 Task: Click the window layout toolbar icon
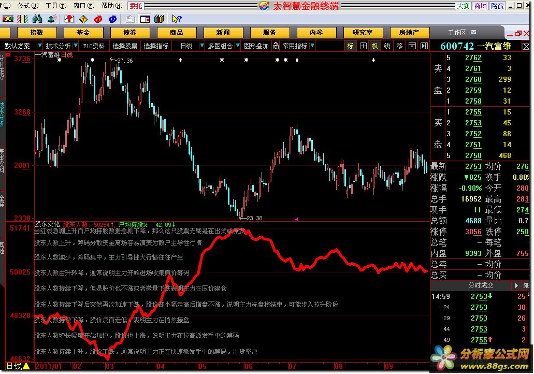(x=145, y=19)
